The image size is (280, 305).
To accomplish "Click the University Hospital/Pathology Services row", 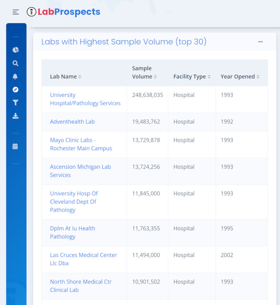I will 85,99.
